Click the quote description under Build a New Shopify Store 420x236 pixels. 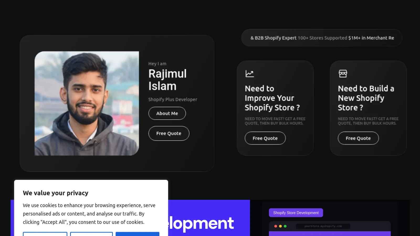pos(368,121)
